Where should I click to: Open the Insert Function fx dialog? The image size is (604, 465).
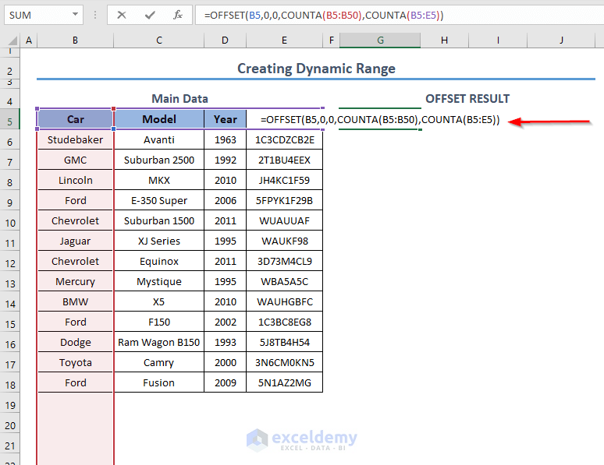pos(178,15)
